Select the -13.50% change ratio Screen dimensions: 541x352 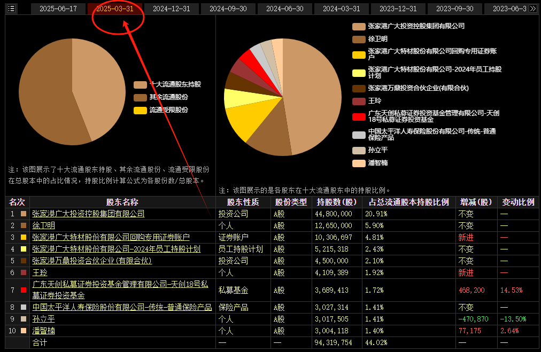point(513,319)
